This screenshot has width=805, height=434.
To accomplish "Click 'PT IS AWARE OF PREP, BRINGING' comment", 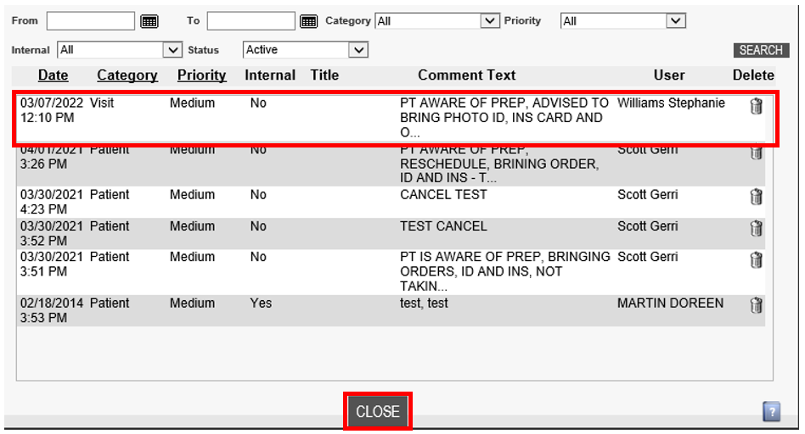I will [505, 257].
